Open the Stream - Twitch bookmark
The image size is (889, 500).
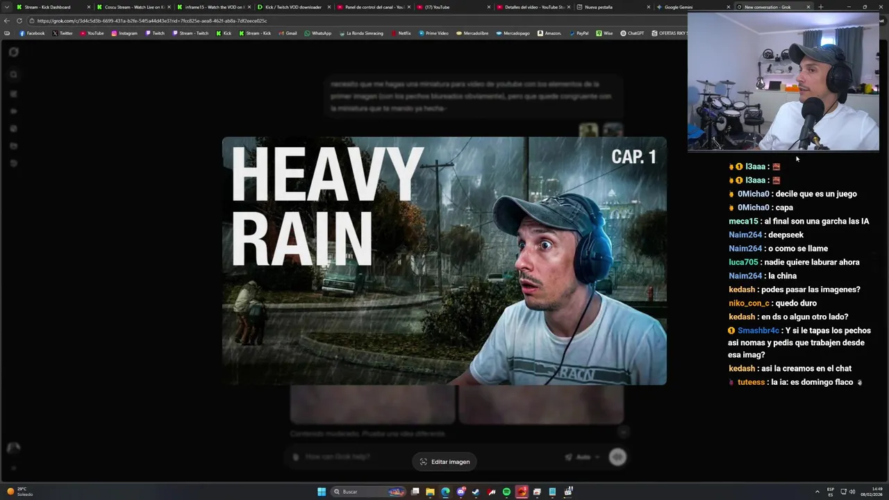pyautogui.click(x=190, y=33)
